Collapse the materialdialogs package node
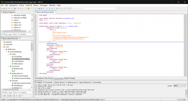 6,52
